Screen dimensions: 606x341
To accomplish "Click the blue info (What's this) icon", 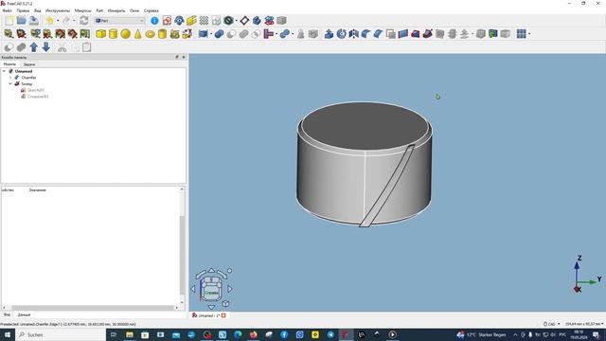I will (154, 21).
